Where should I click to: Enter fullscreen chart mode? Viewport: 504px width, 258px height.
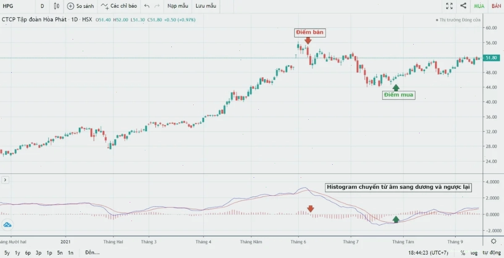coord(449,6)
